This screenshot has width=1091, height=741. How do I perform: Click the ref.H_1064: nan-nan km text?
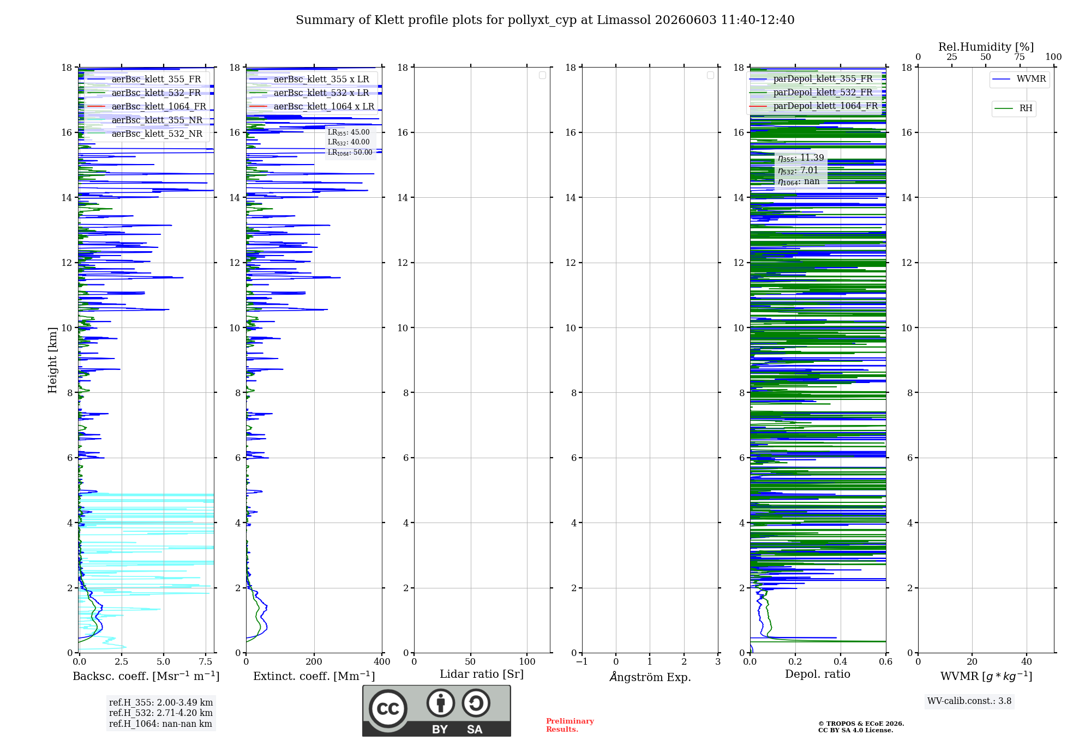point(161,724)
